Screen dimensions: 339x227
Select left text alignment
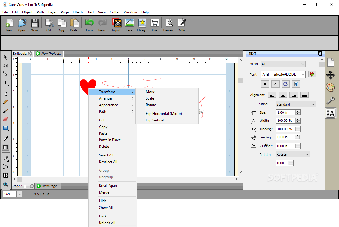click(x=272, y=95)
